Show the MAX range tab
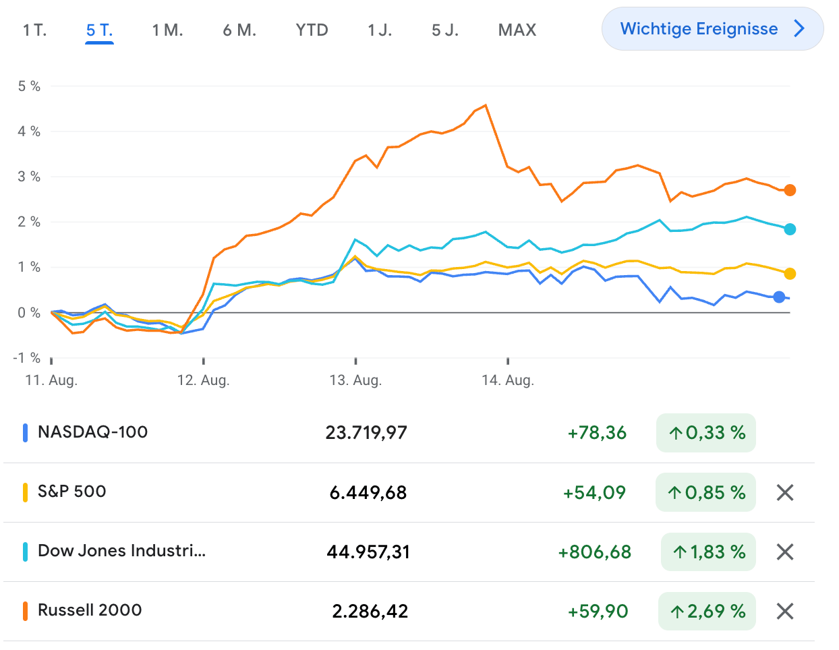 (x=517, y=30)
